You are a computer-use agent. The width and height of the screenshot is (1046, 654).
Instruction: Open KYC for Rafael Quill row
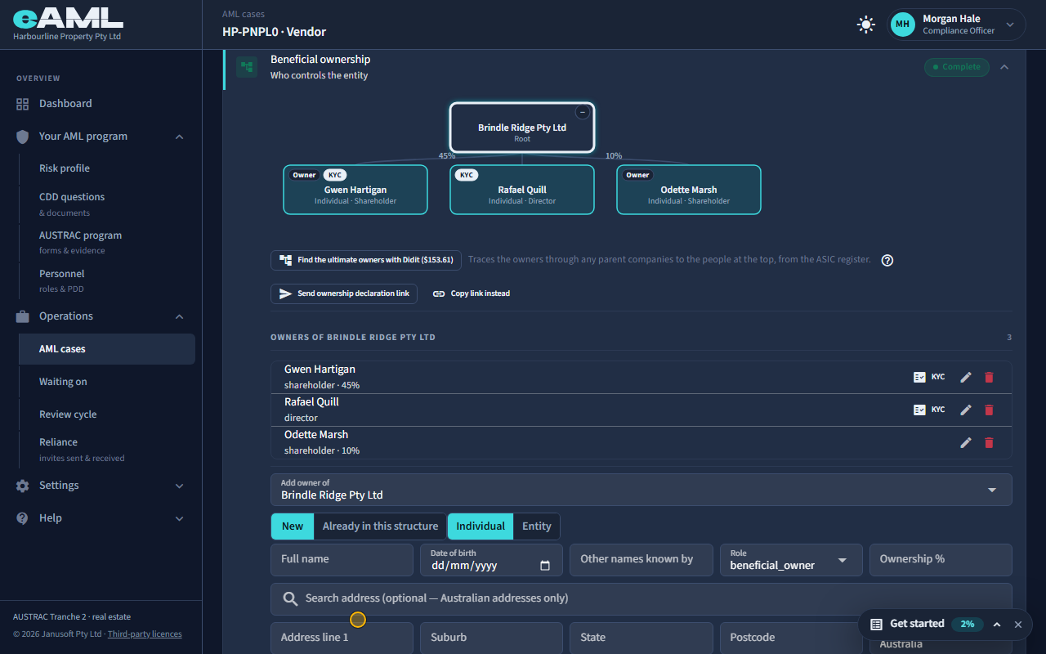tap(929, 410)
